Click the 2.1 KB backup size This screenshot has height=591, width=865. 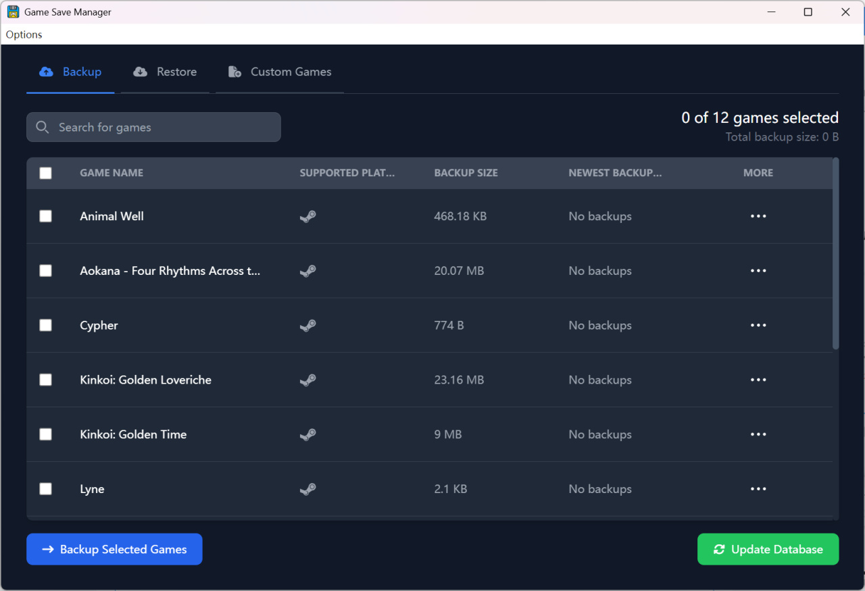(x=451, y=489)
